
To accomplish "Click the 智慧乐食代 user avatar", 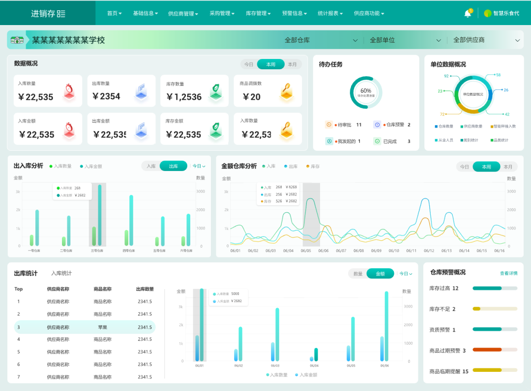I will (487, 13).
